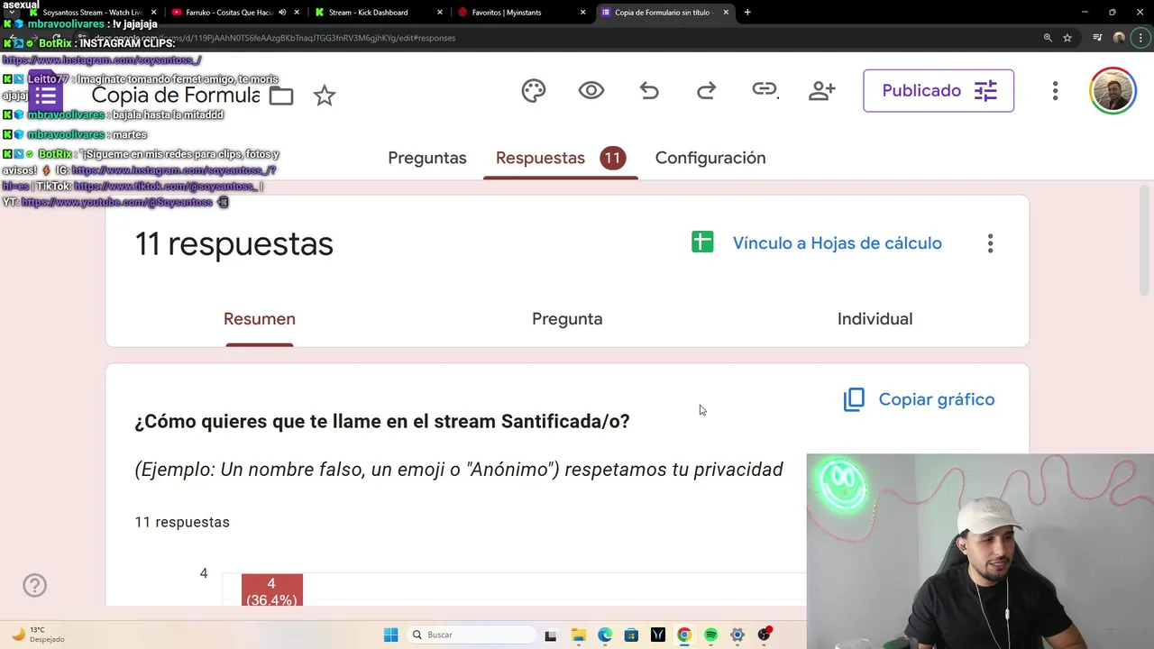This screenshot has height=649, width=1154.
Task: Select the Resumen view tab
Action: click(260, 319)
